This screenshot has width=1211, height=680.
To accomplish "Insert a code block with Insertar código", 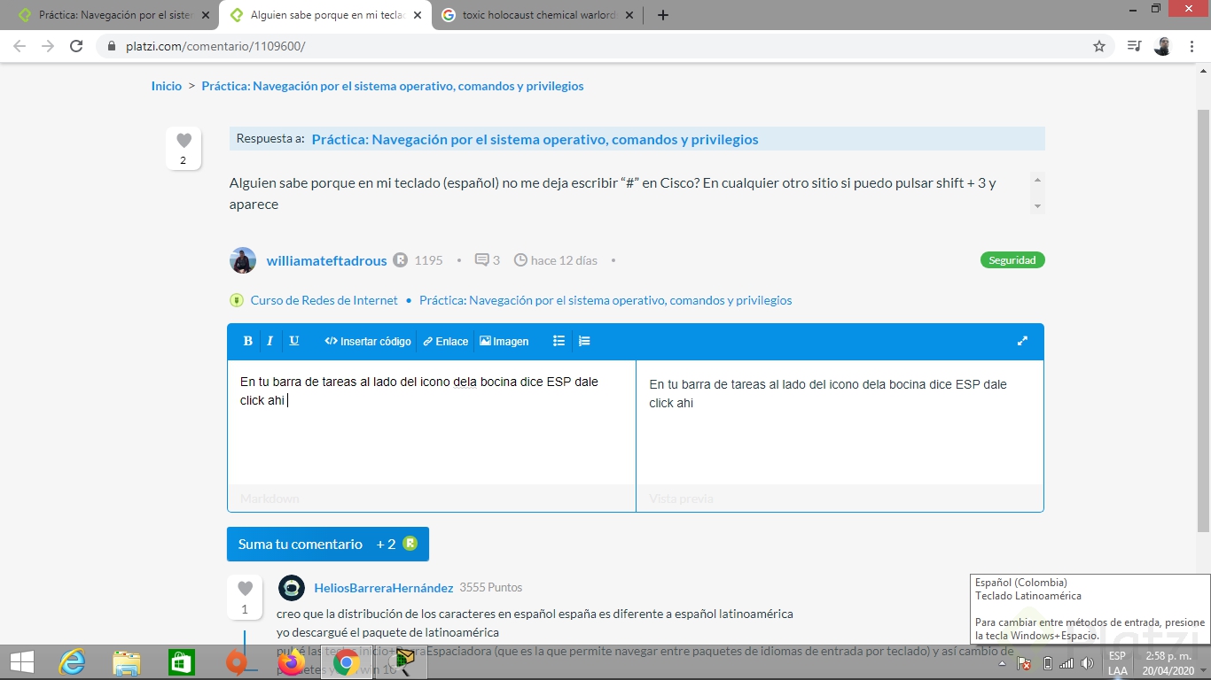I will pos(368,341).
